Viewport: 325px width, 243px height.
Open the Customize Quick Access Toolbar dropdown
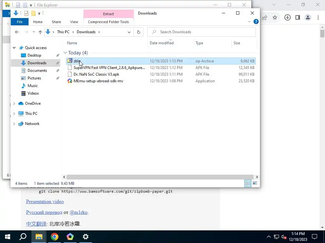click(x=39, y=13)
